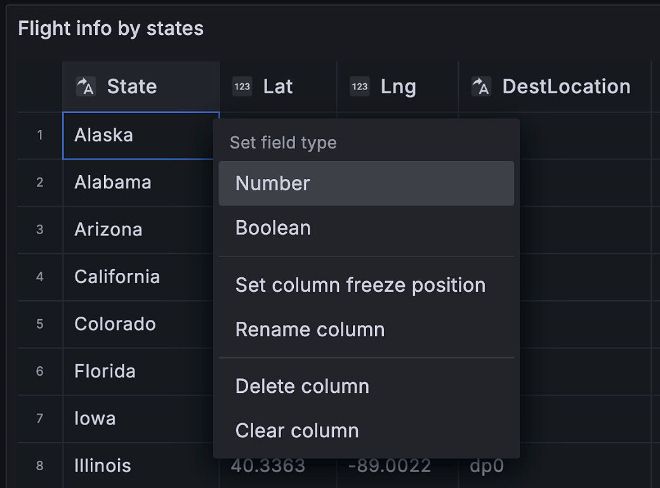Viewport: 660px width, 488px height.
Task: Click the 123 number icon on Lng column
Action: [x=360, y=86]
